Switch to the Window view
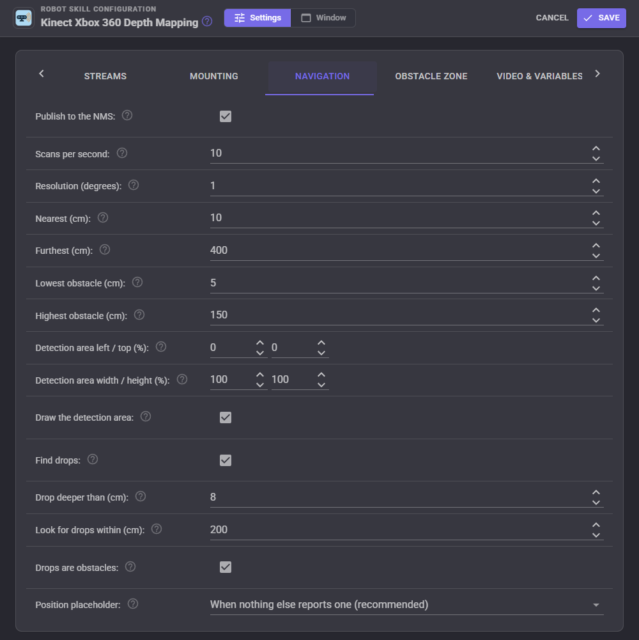 (x=323, y=18)
